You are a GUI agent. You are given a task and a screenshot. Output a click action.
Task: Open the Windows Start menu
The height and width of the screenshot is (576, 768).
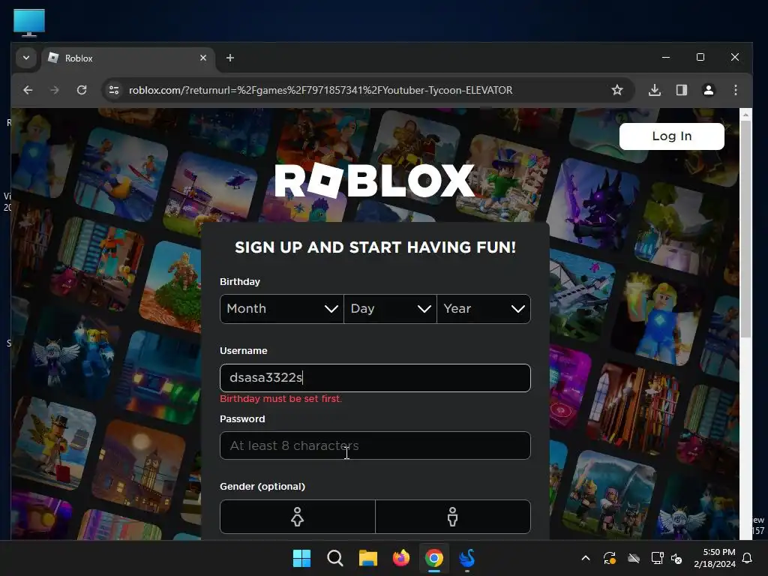point(301,558)
